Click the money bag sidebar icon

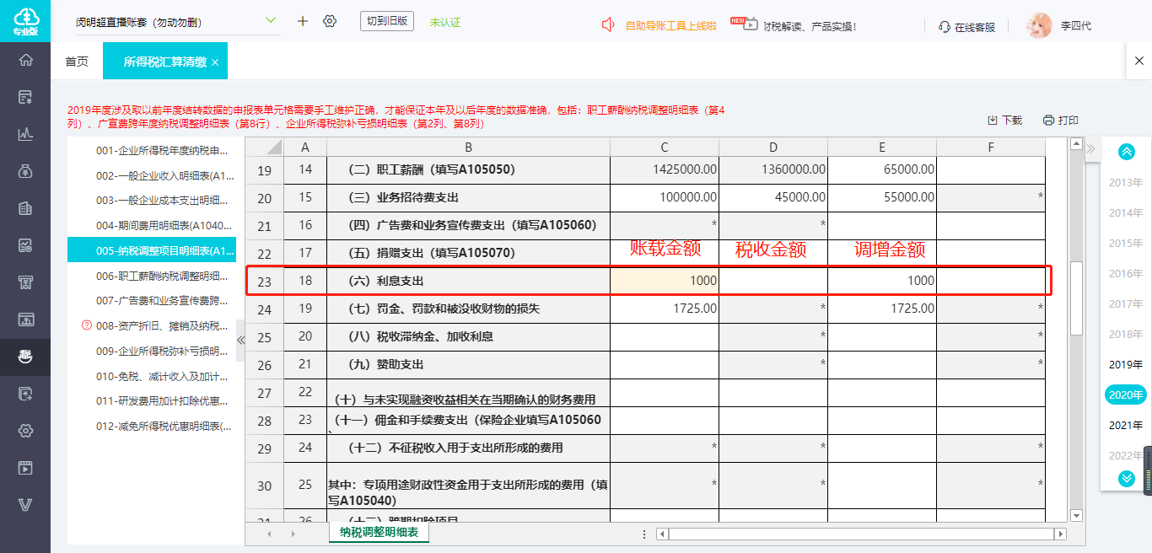click(25, 170)
